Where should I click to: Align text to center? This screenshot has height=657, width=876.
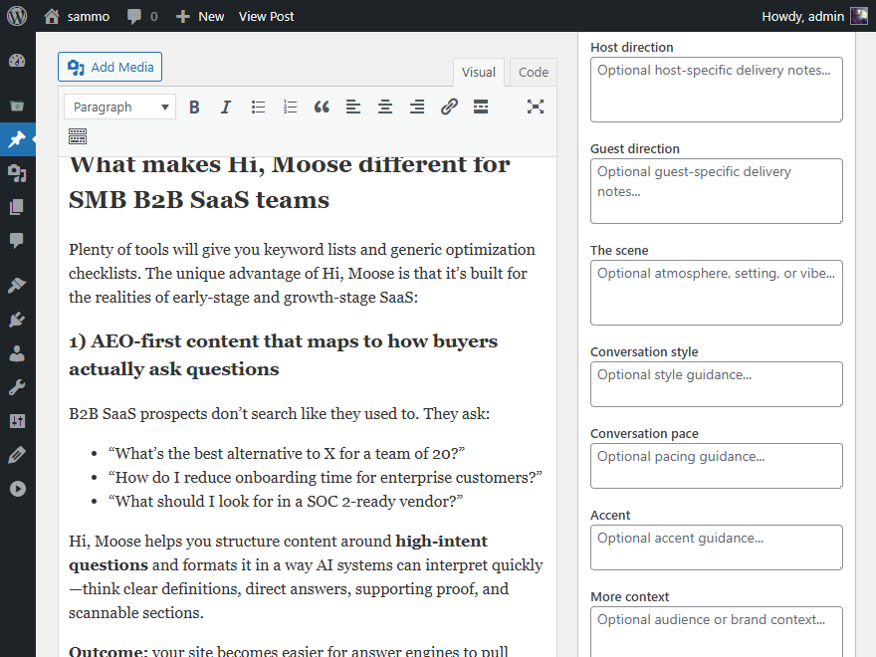coord(385,108)
